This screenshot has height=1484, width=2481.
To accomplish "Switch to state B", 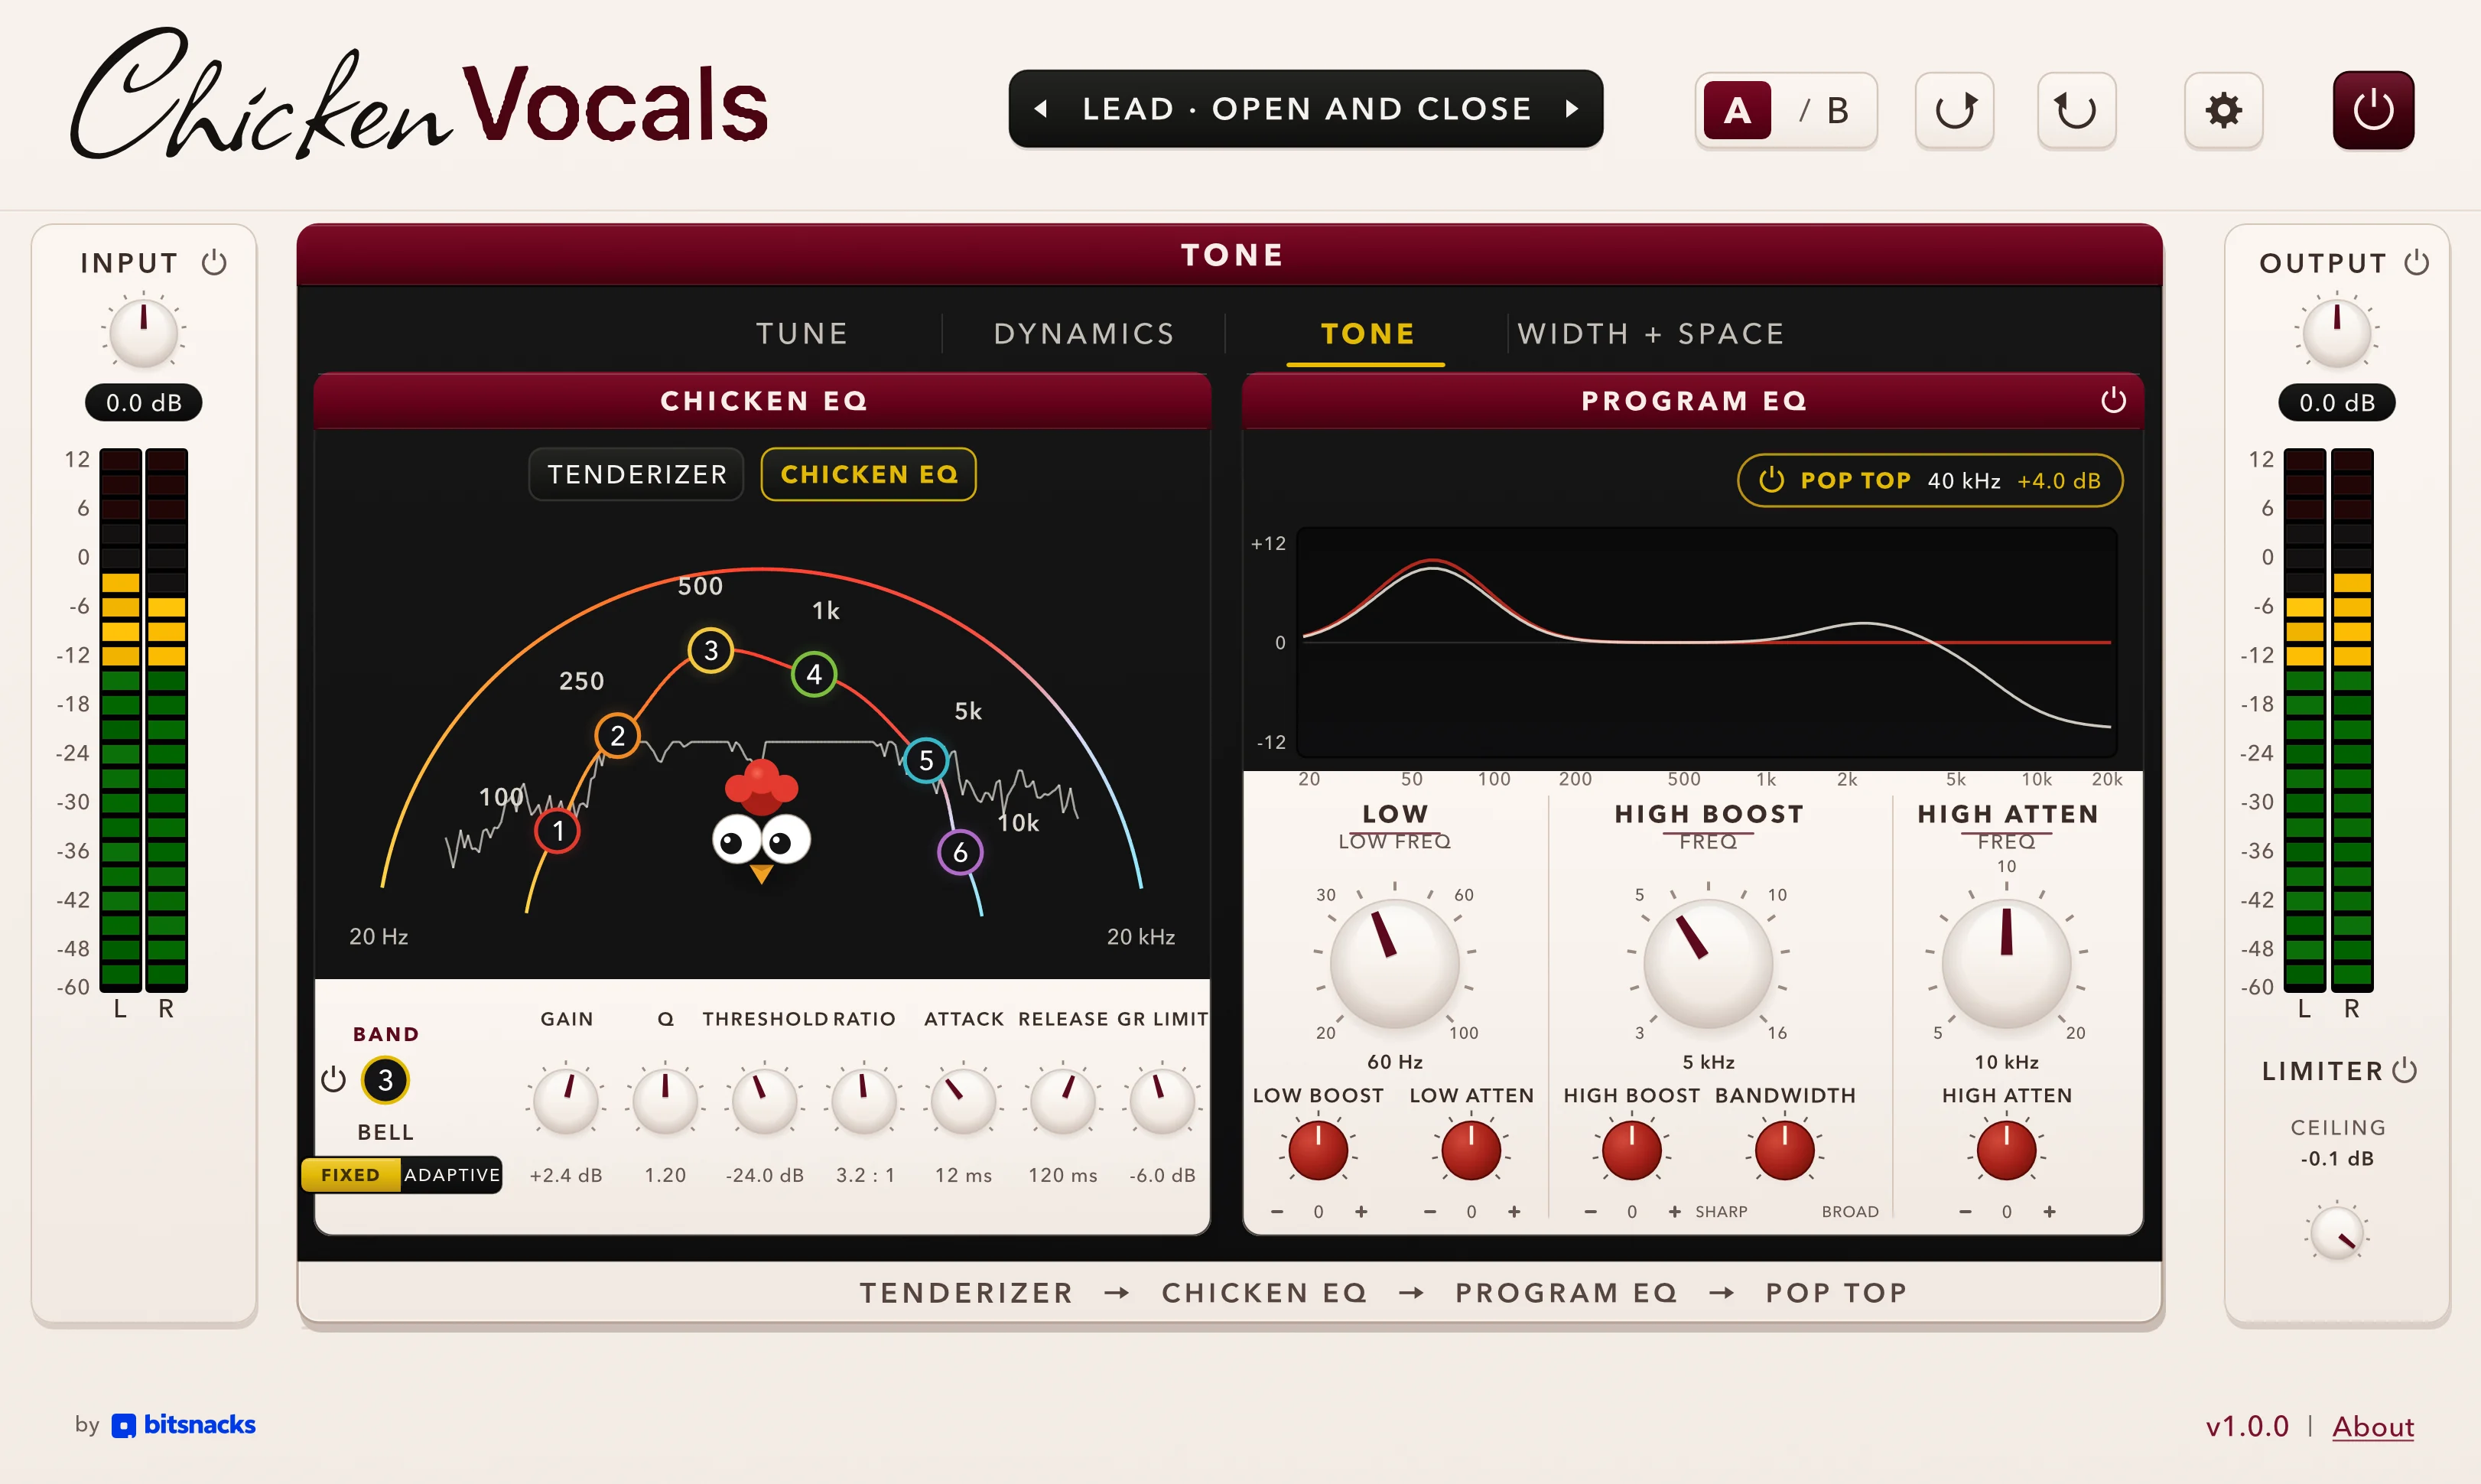I will (1837, 110).
